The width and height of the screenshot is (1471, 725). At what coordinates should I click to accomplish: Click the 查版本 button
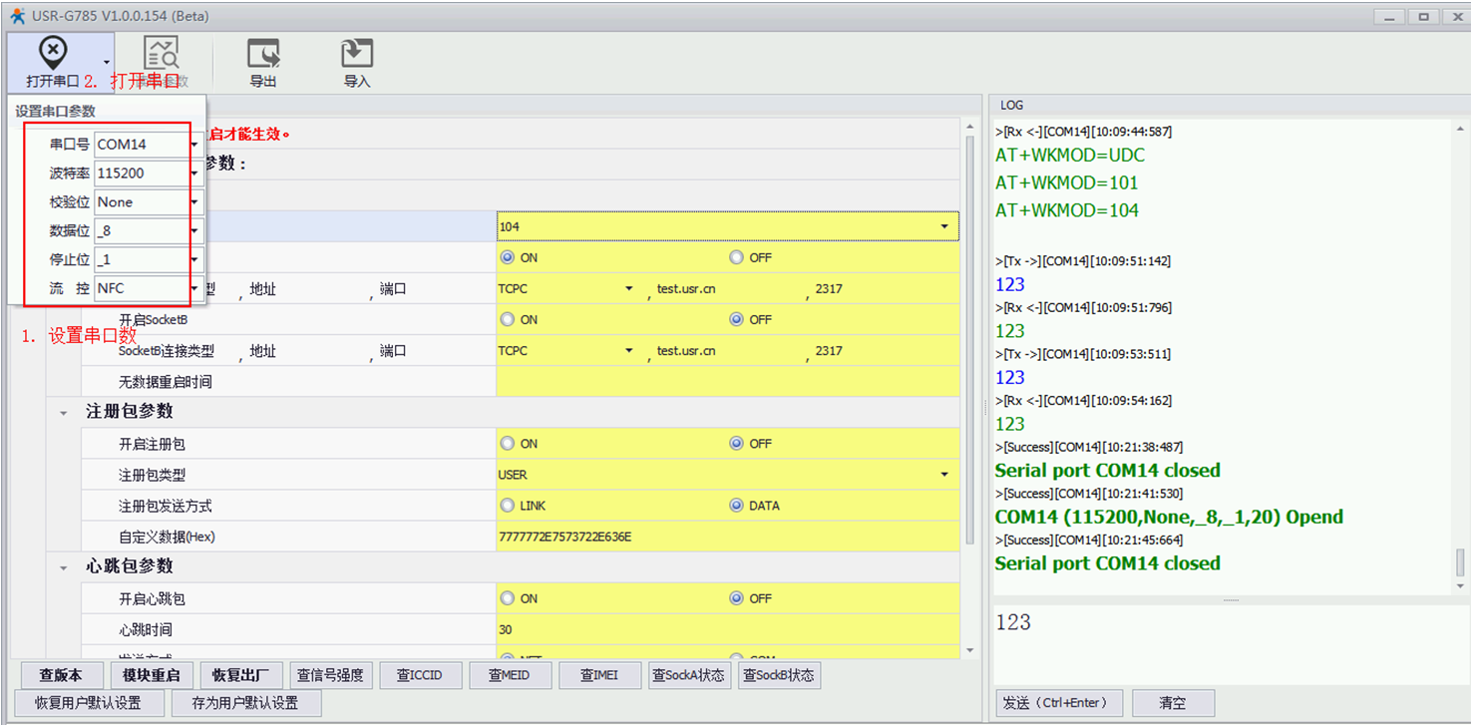click(60, 675)
